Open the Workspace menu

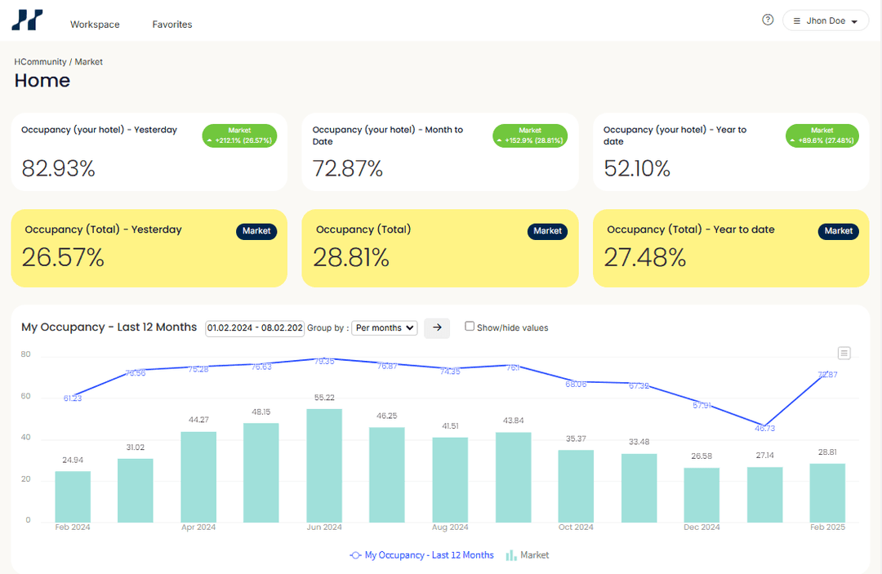click(95, 24)
